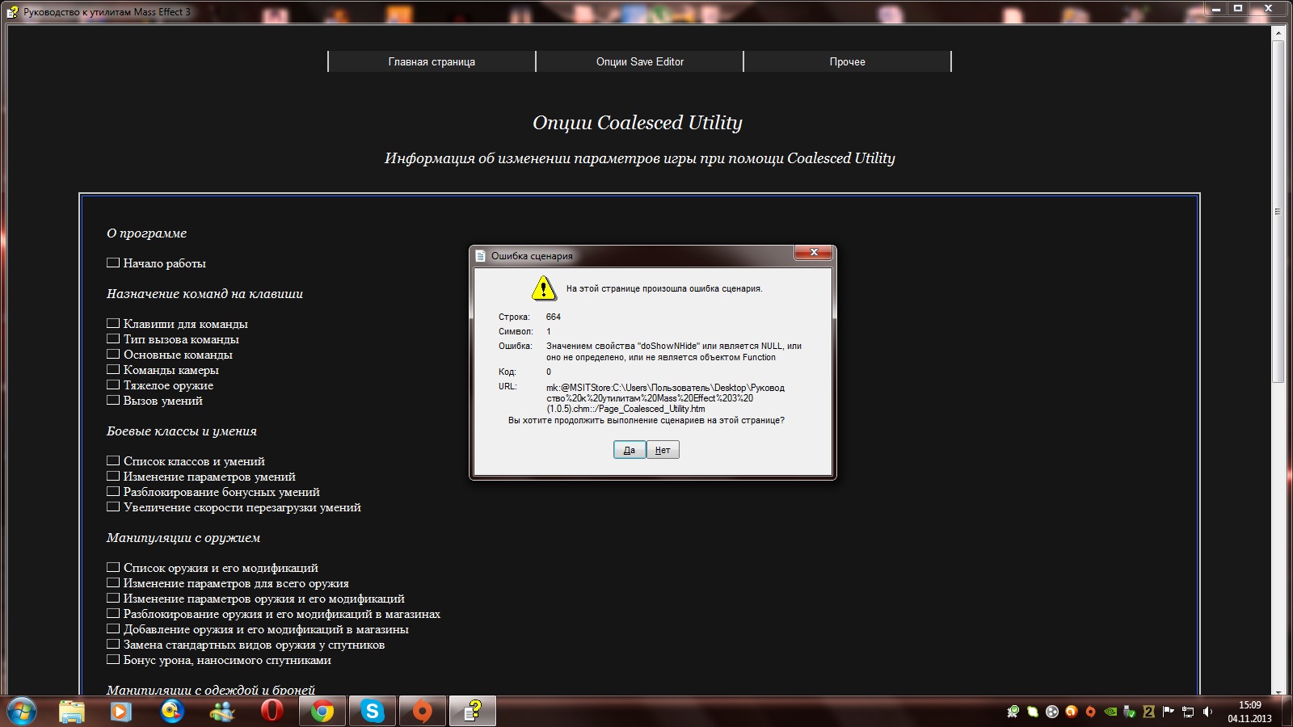1293x727 pixels.
Task: Toggle "Замена стандартных видов оружия у спутников" checkbox
Action: pyautogui.click(x=113, y=644)
